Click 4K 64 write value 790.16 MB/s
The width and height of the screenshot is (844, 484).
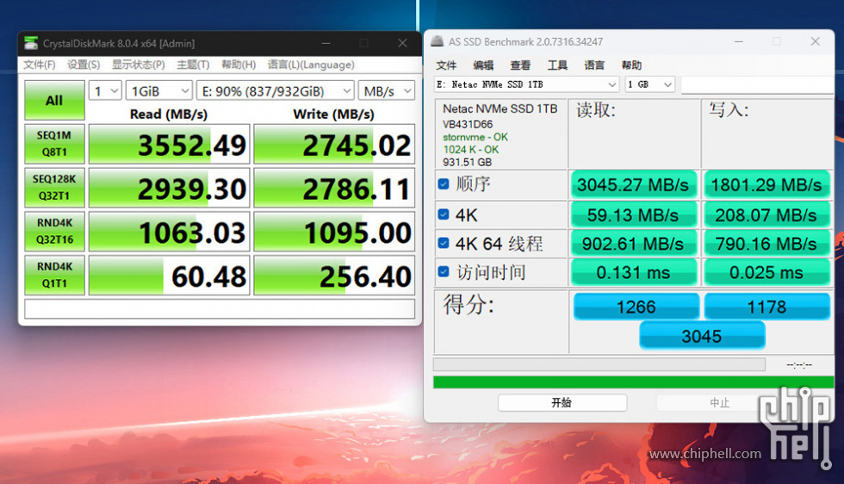[x=766, y=244]
